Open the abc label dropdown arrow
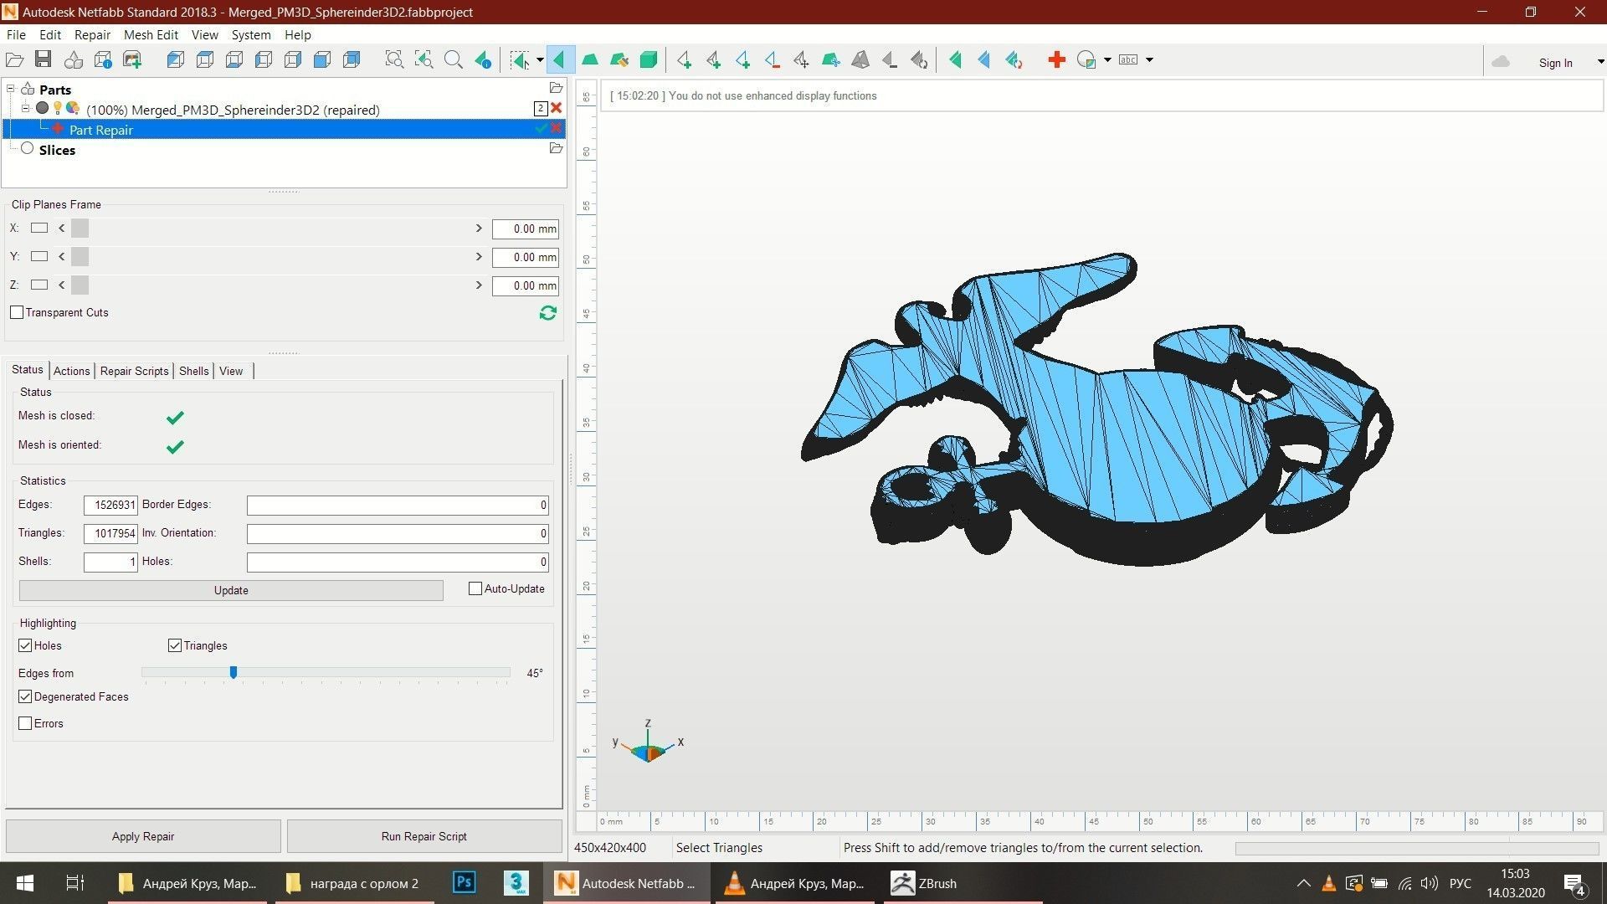Image resolution: width=1607 pixels, height=904 pixels. pyautogui.click(x=1149, y=59)
